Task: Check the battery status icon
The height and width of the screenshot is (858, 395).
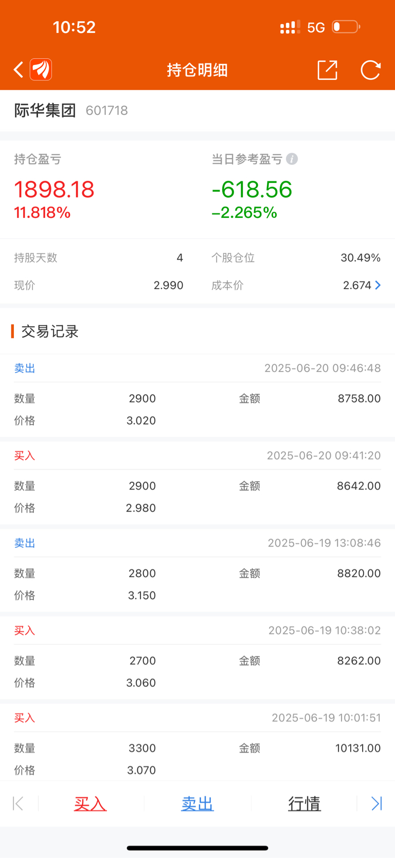Action: [x=346, y=27]
